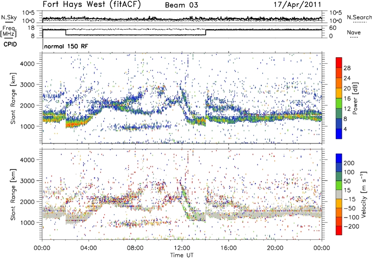The width and height of the screenshot is (372, 258).
Task: Click the 'Power [dB]' colorbar label
Action: pyautogui.click(x=355, y=98)
